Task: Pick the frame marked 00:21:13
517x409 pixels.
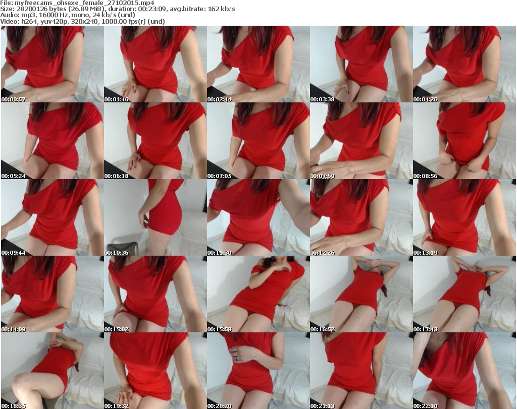Action: pyautogui.click(x=361, y=371)
